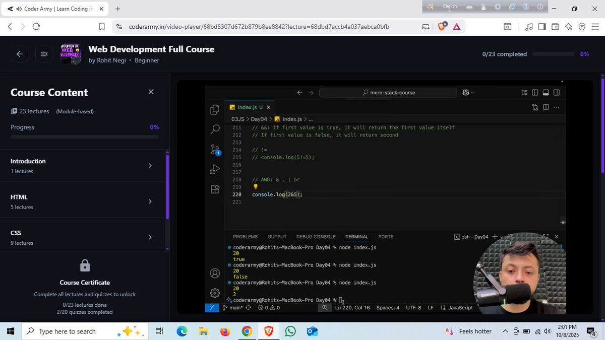Click the Brave browser back button
605x340 pixels.
point(10,27)
